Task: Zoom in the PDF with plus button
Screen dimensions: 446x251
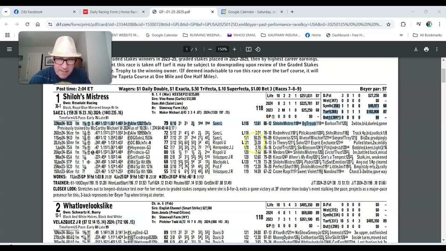Action: click(x=234, y=49)
